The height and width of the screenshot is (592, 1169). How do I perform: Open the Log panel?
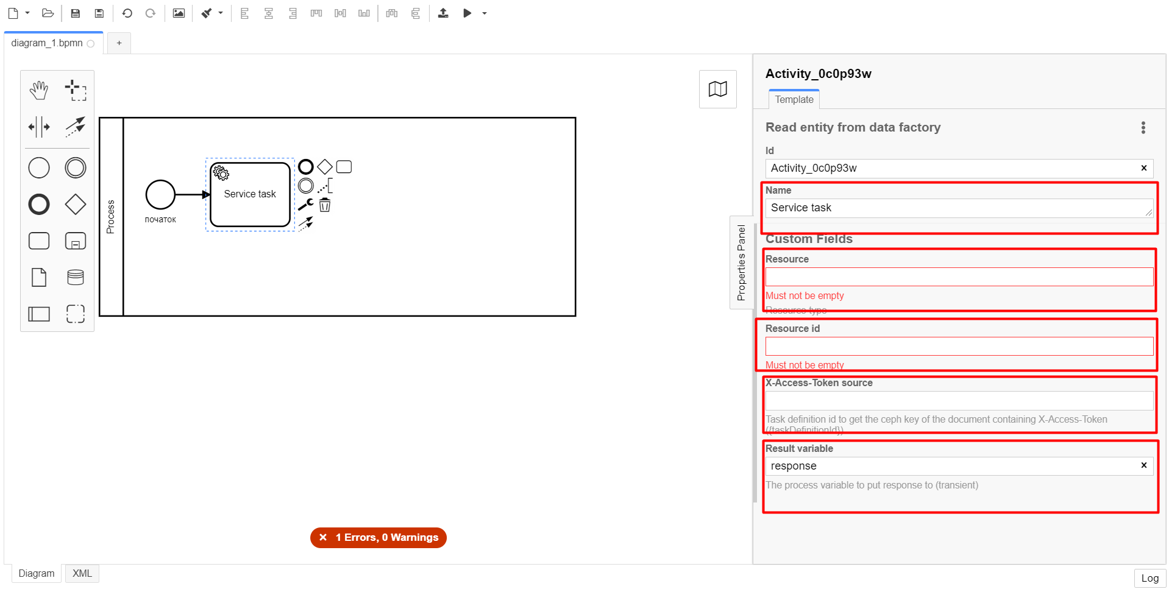[x=1149, y=578]
